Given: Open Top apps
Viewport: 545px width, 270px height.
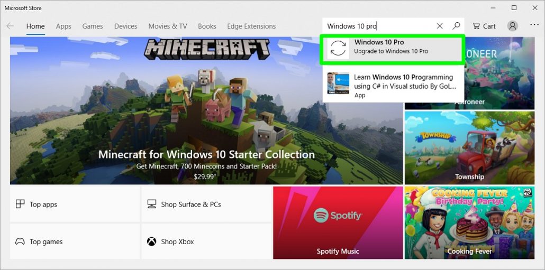Looking at the screenshot, I should tap(75, 204).
